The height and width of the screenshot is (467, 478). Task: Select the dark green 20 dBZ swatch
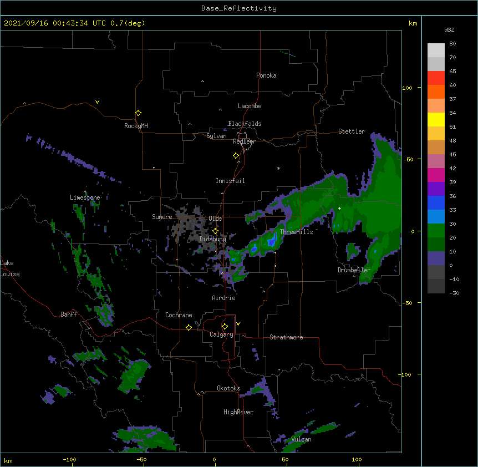click(436, 244)
